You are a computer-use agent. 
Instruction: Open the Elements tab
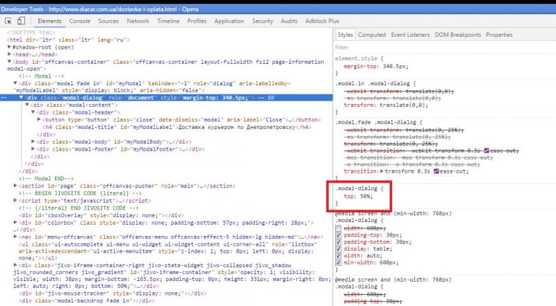point(49,21)
